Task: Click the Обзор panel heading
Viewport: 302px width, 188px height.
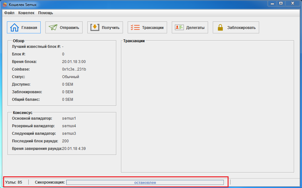Action: pyautogui.click(x=19, y=41)
